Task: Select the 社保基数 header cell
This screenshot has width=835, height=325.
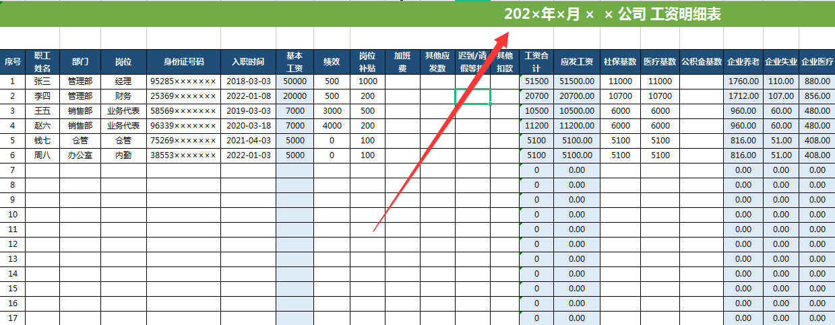Action: click(x=620, y=62)
